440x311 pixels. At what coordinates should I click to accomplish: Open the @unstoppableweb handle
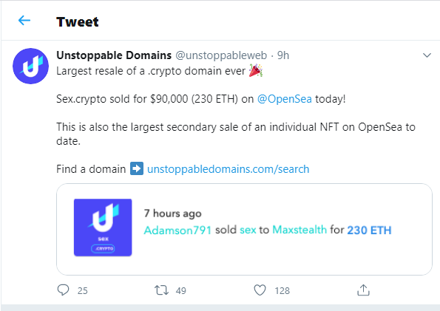[x=221, y=55]
